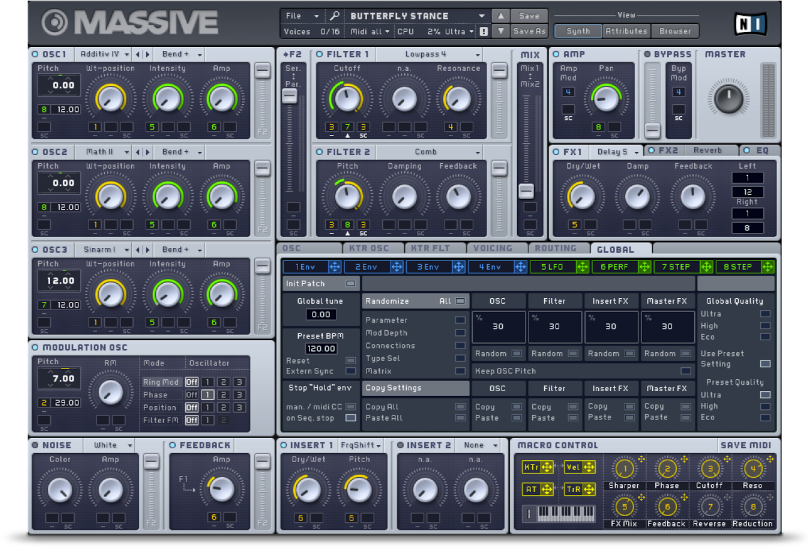Viewport: 811px width, 548px height.
Task: Enable the Bypass section power button
Action: point(647,54)
